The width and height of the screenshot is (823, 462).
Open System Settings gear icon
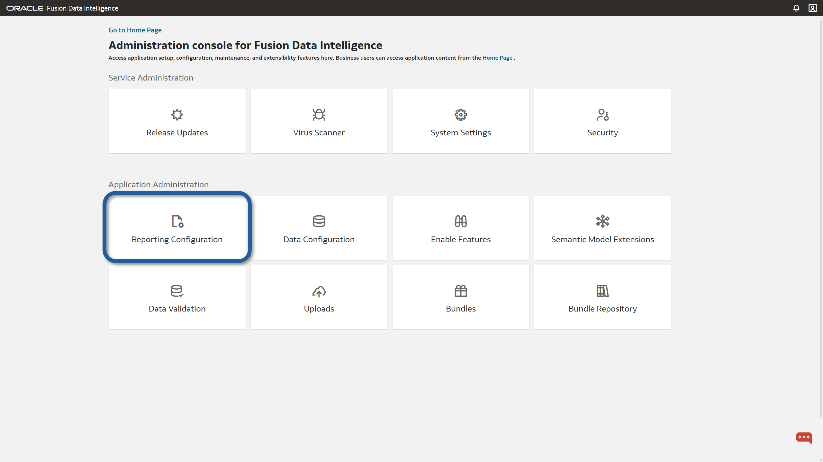pyautogui.click(x=461, y=115)
